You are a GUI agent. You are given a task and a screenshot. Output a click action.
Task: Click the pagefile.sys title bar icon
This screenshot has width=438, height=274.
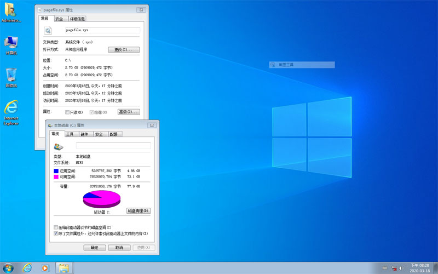40,10
